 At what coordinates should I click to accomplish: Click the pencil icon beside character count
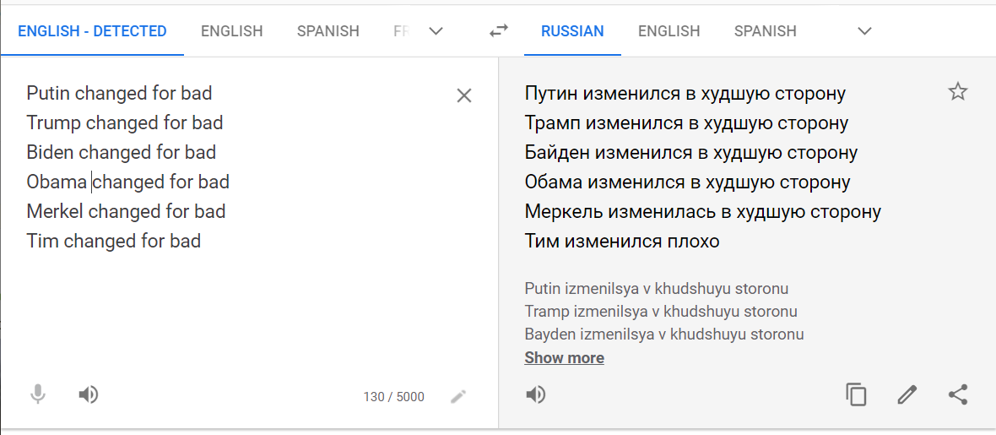(458, 396)
